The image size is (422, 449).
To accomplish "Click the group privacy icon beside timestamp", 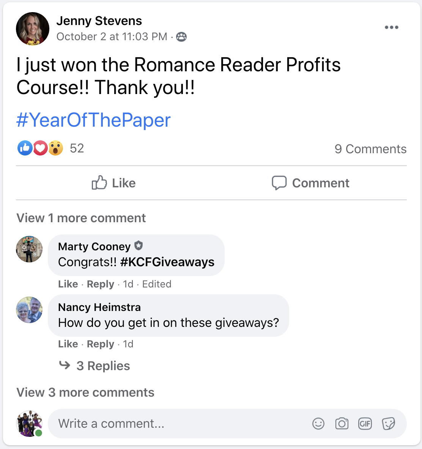I will point(181,37).
